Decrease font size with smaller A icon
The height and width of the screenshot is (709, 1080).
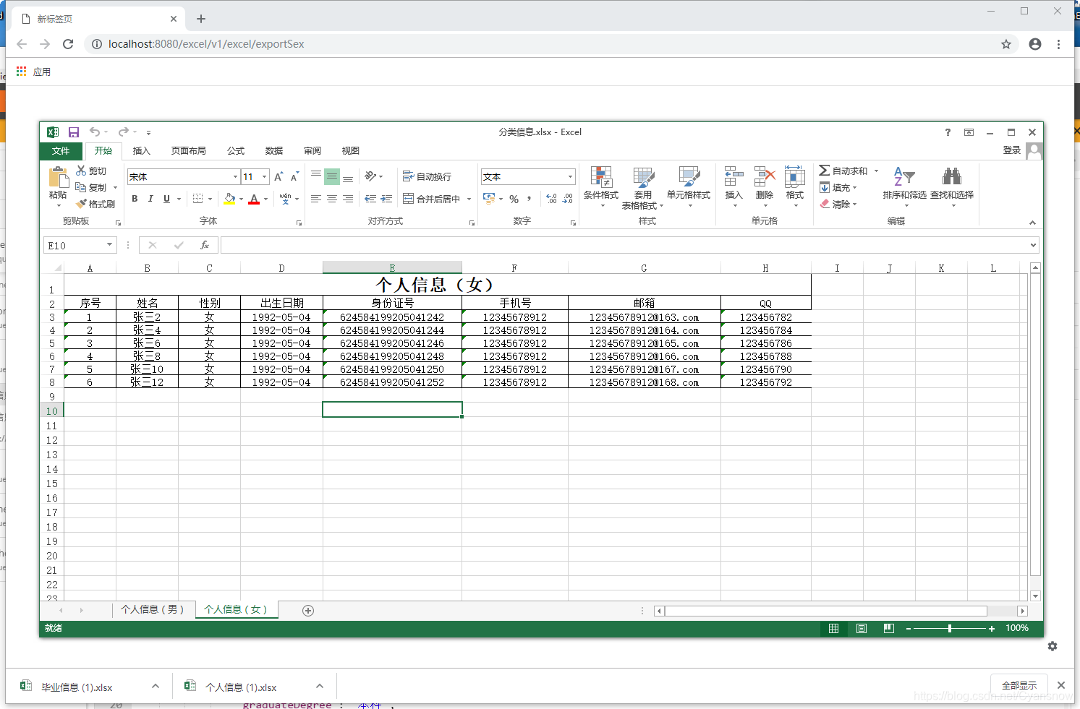tap(294, 176)
